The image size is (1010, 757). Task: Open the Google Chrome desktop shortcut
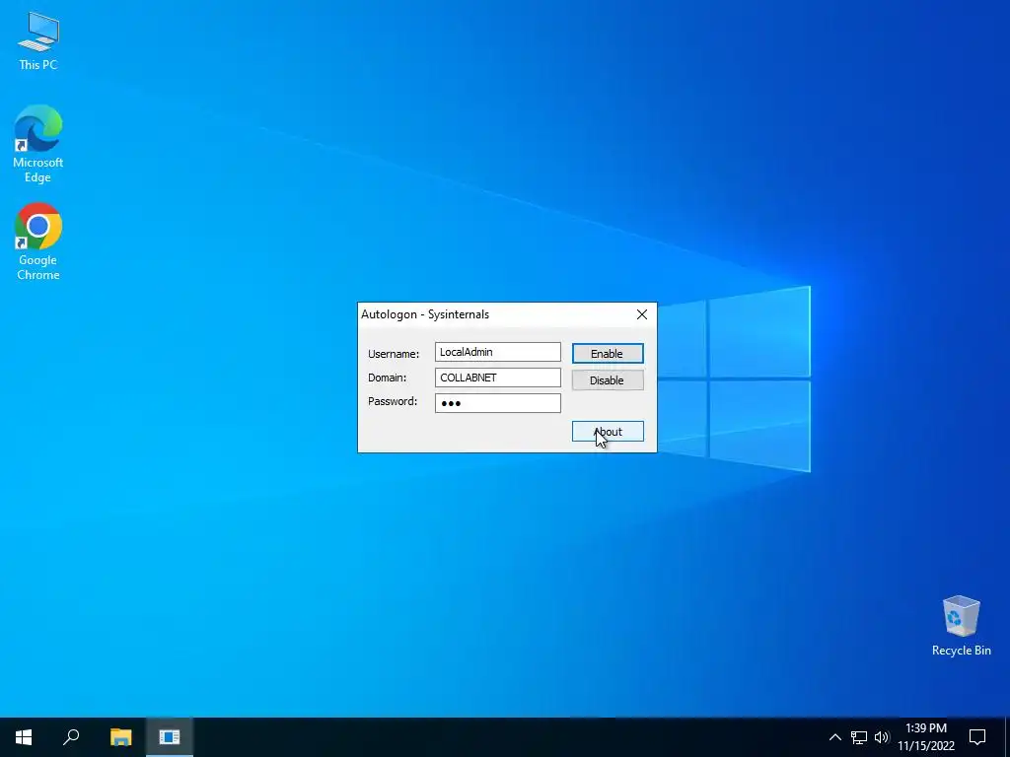click(x=38, y=242)
